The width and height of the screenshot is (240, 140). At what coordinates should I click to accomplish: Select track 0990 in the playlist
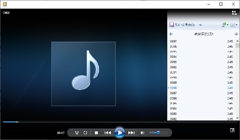click(x=201, y=77)
